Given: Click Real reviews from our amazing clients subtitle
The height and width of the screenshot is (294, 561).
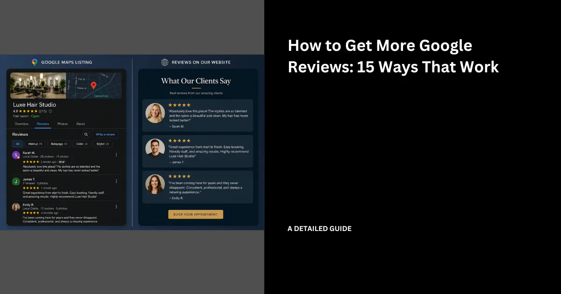Looking at the screenshot, I should pos(196,93).
